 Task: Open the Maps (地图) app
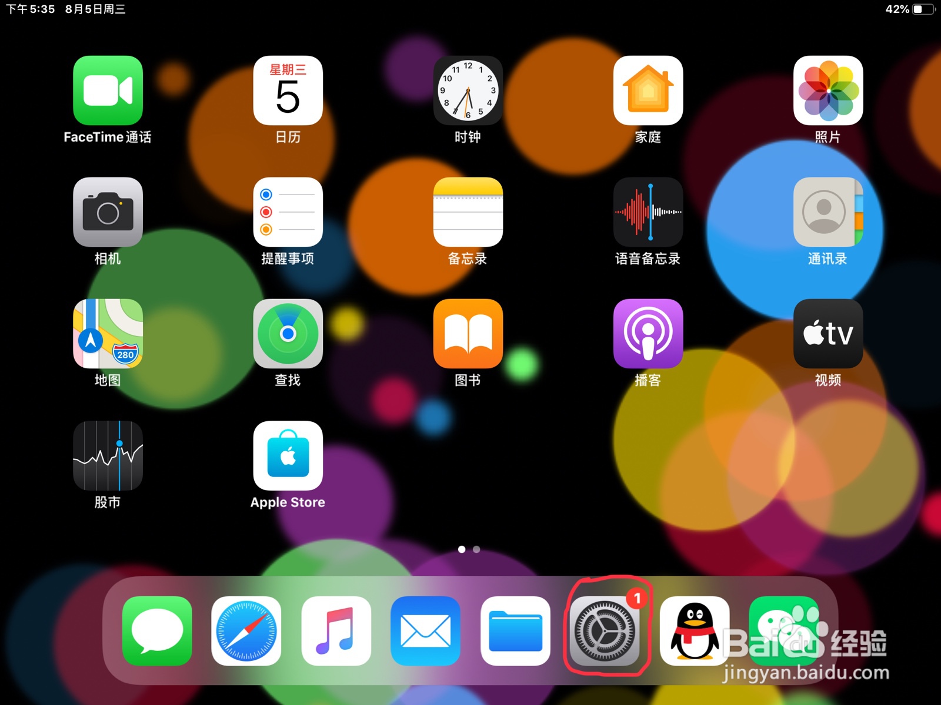click(108, 334)
